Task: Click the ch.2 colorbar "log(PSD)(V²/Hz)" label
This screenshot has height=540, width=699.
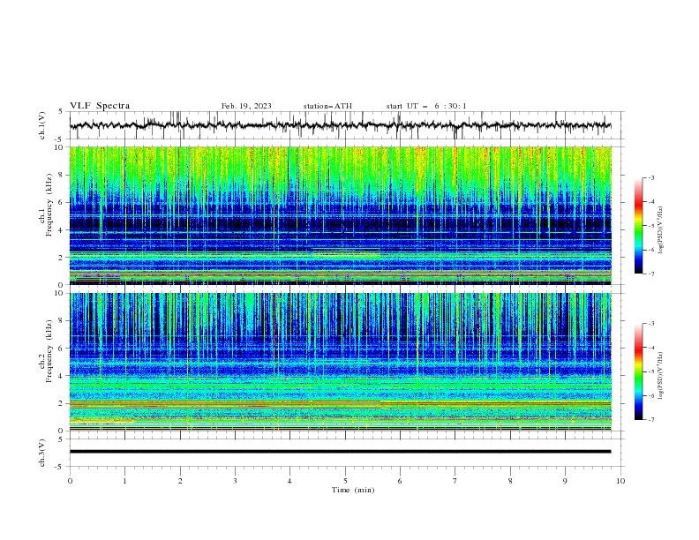Action: (x=661, y=376)
